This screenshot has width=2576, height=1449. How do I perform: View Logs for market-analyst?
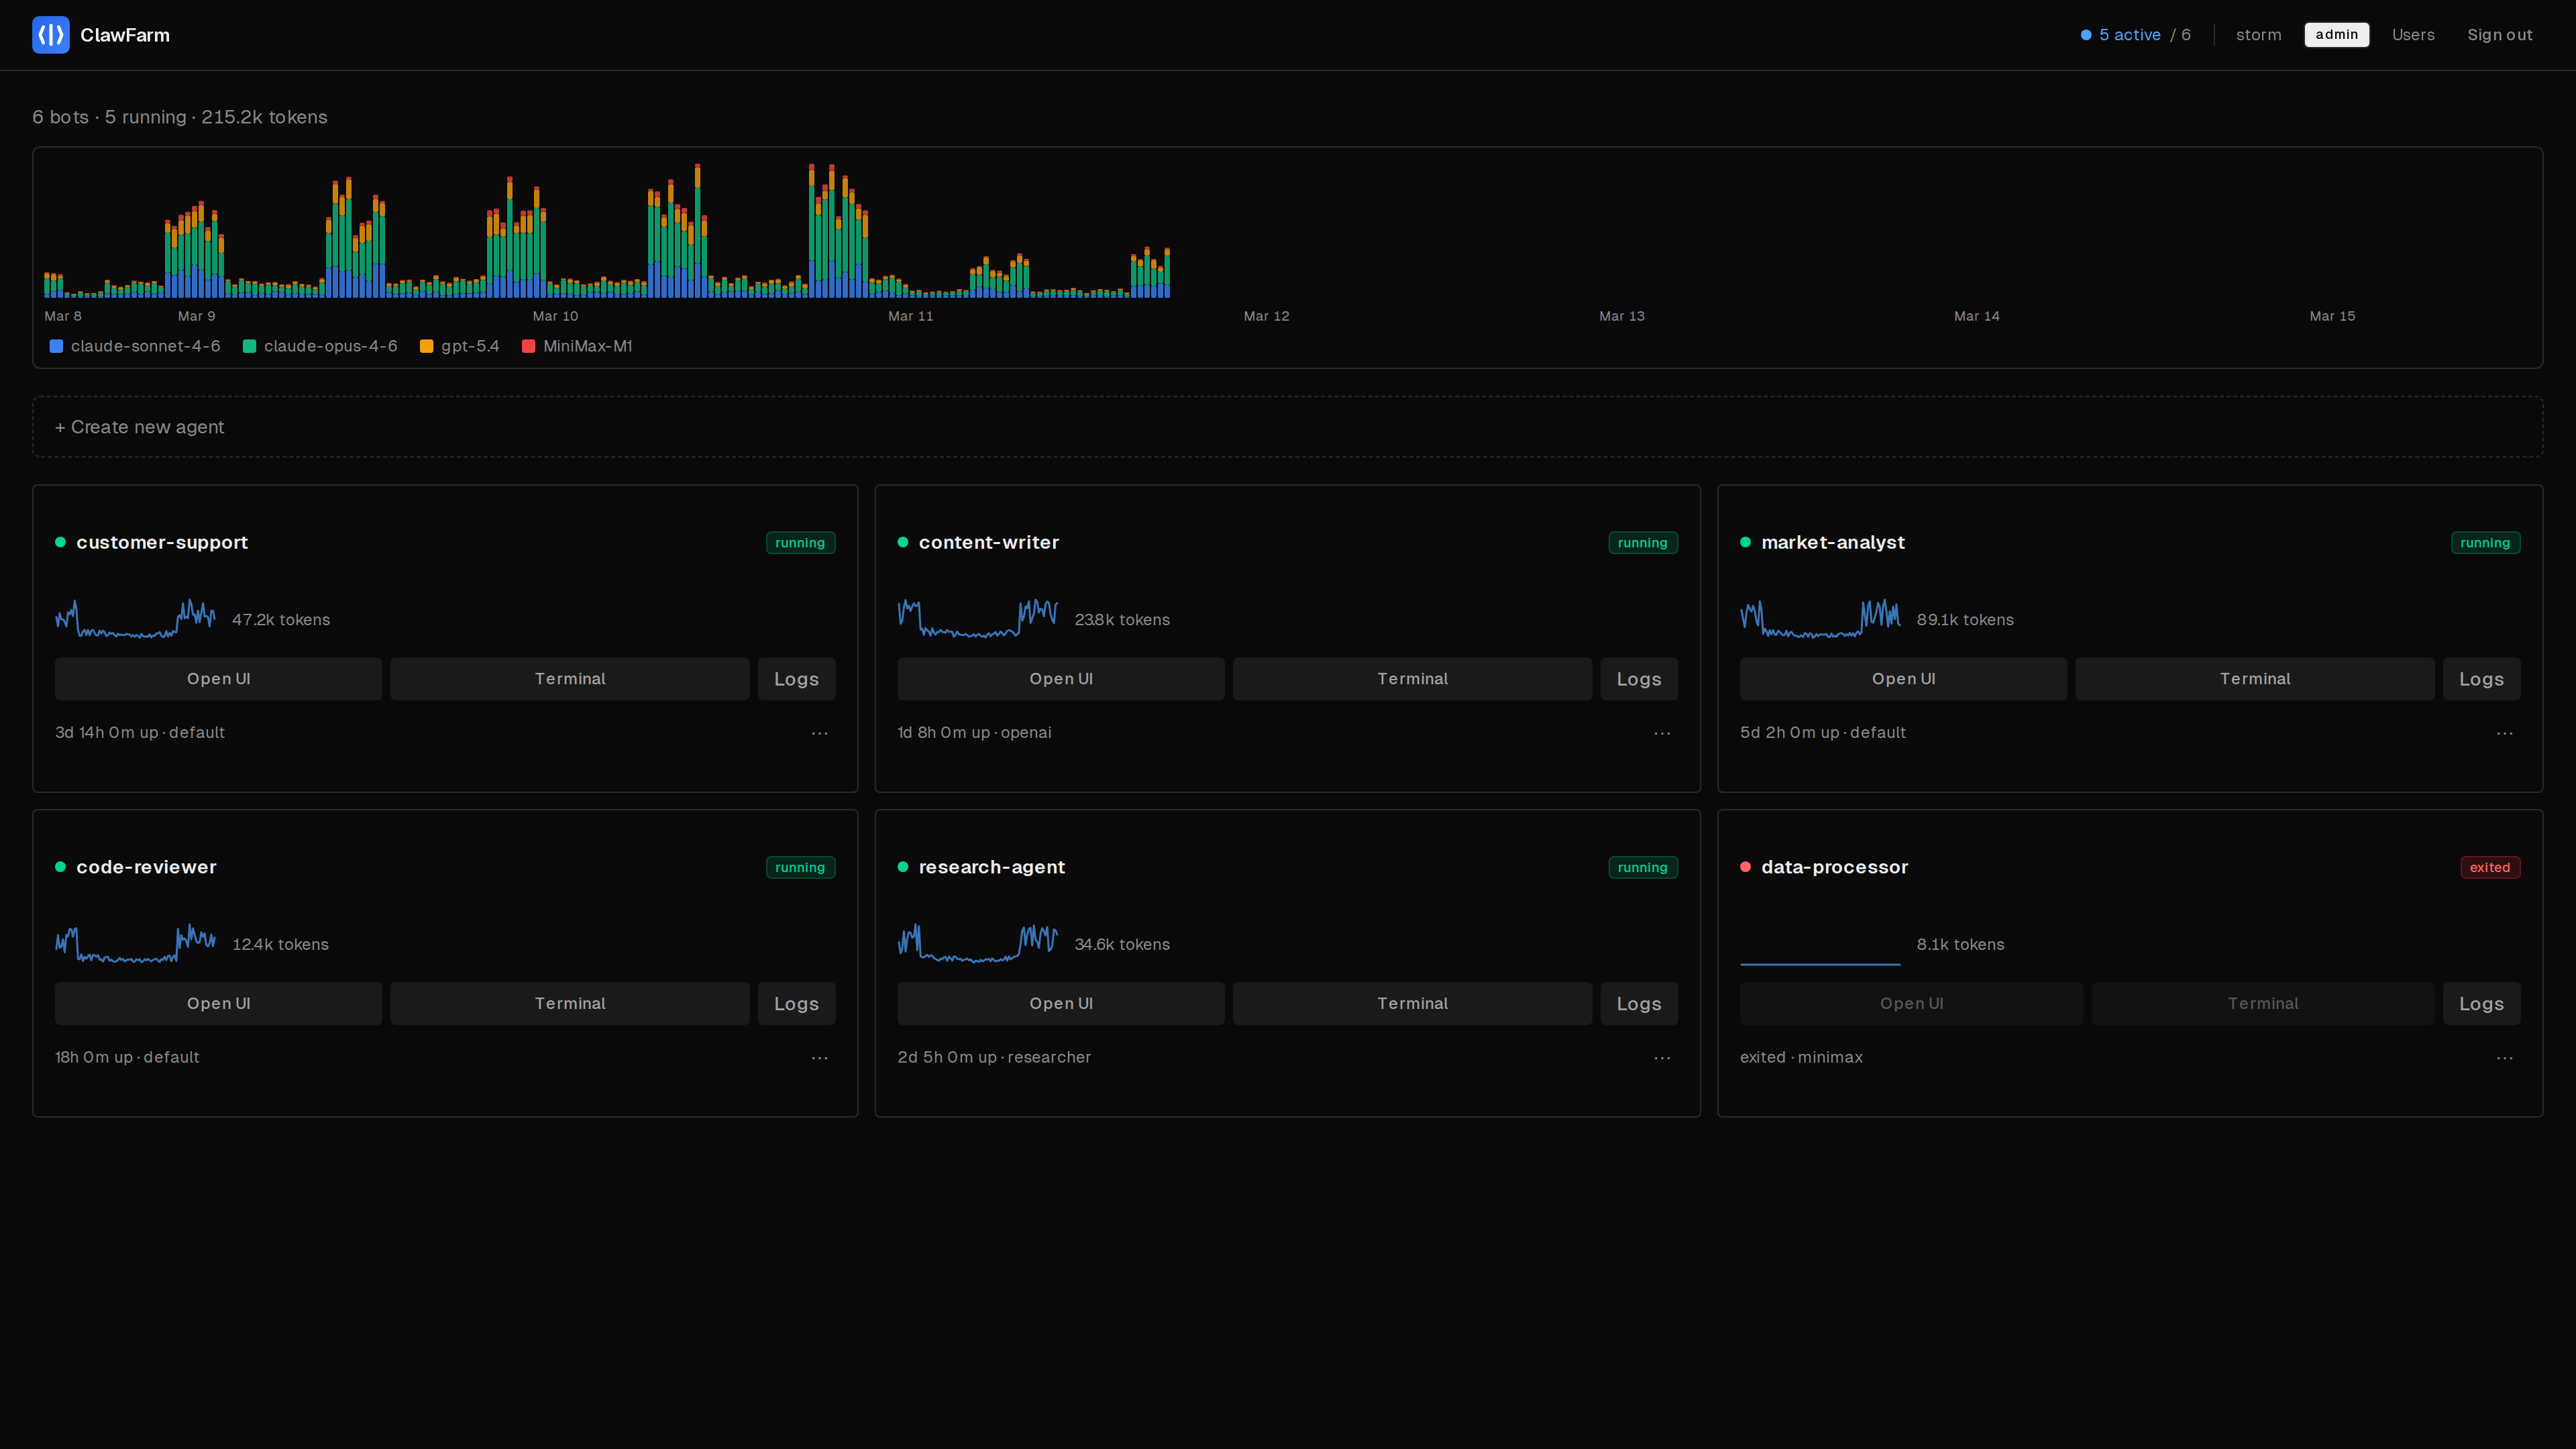[x=2481, y=678]
